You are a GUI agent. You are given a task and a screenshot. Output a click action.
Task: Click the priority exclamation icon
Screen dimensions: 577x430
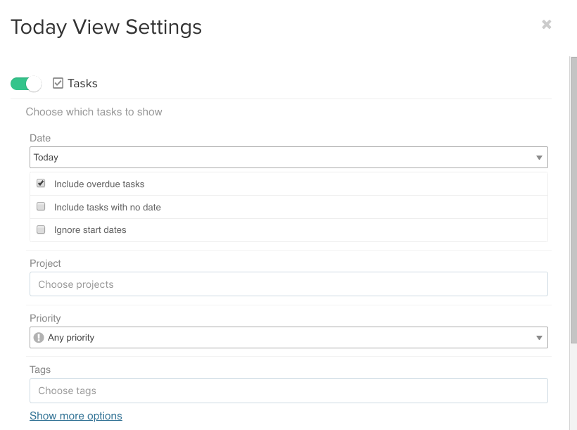39,338
